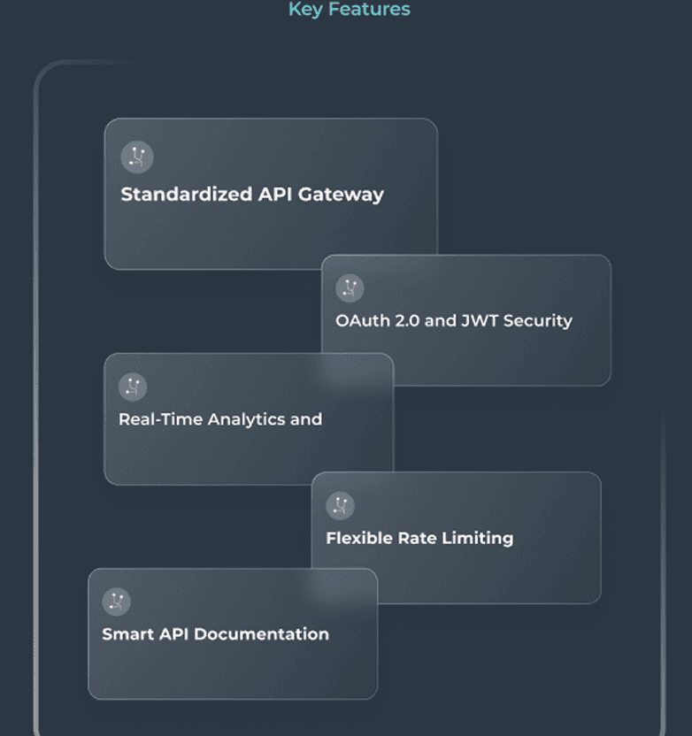Click the Smart API Documentation card icon
692x736 pixels.
click(x=116, y=602)
